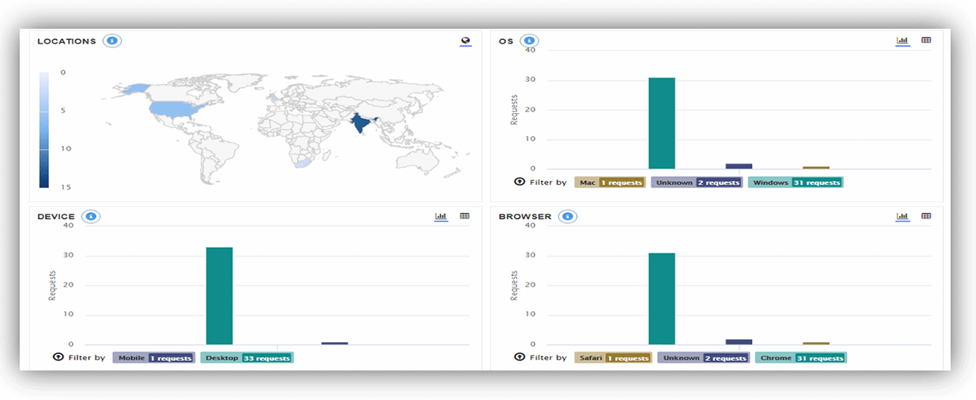Select bar chart icon in BROWSER panel
The height and width of the screenshot is (400, 976).
tap(903, 216)
